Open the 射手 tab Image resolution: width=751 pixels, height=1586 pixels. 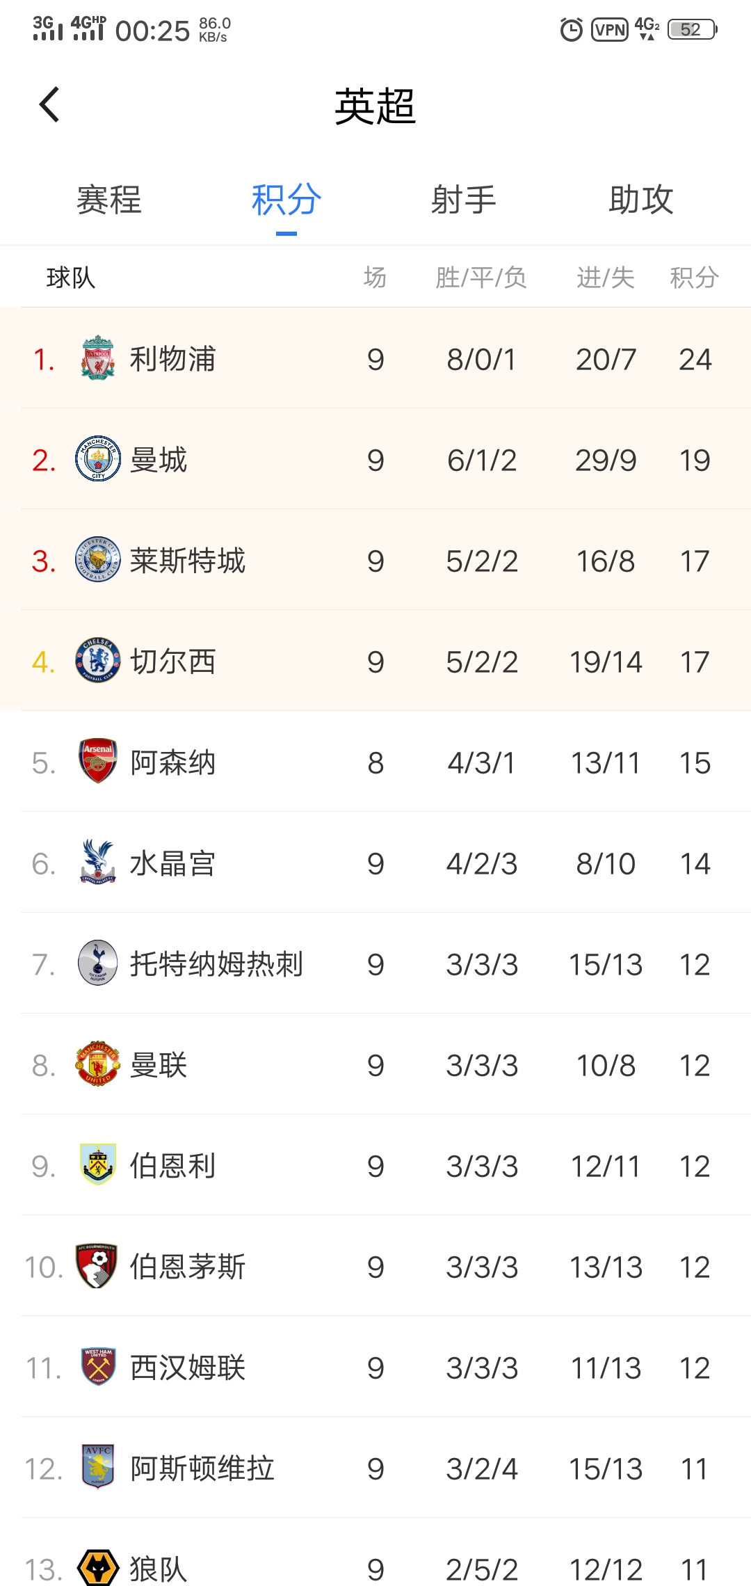(463, 200)
